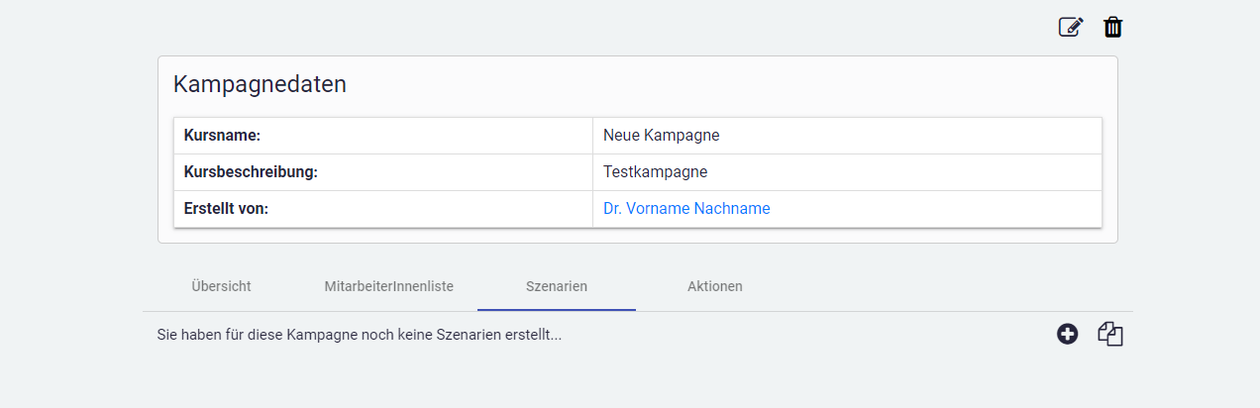Go to the Aktionen tab
1260x408 pixels.
point(714,286)
